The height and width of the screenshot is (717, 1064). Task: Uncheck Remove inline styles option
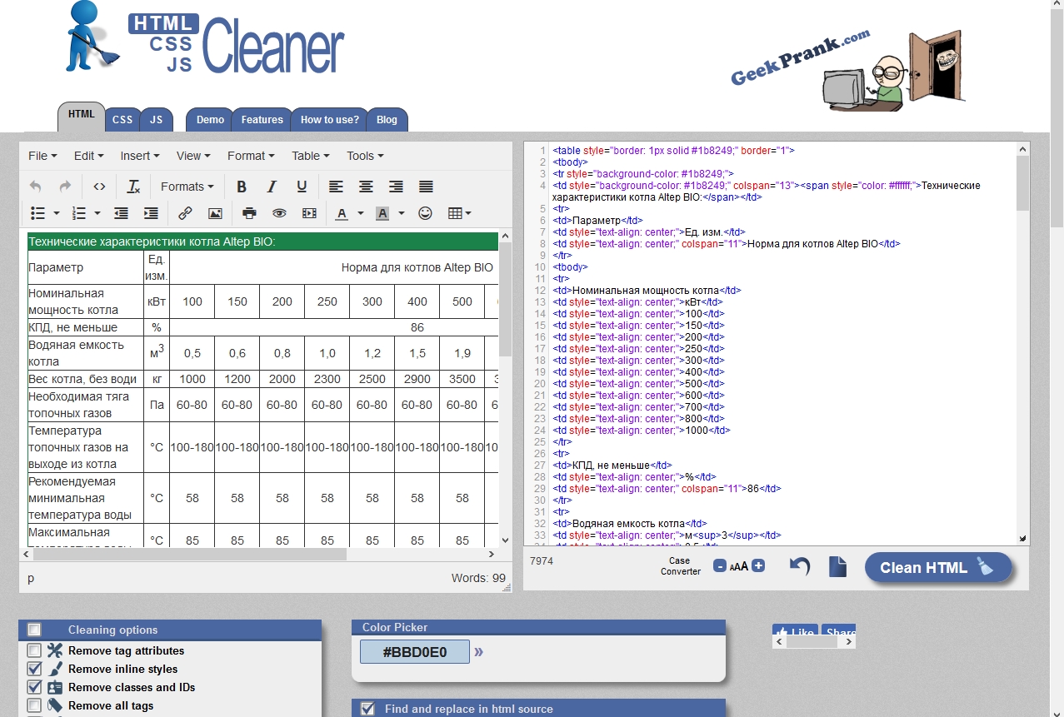pos(34,669)
